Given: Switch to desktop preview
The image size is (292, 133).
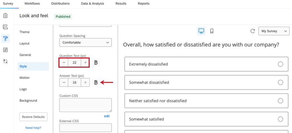Looking at the screenshot, I should [x=201, y=31].
